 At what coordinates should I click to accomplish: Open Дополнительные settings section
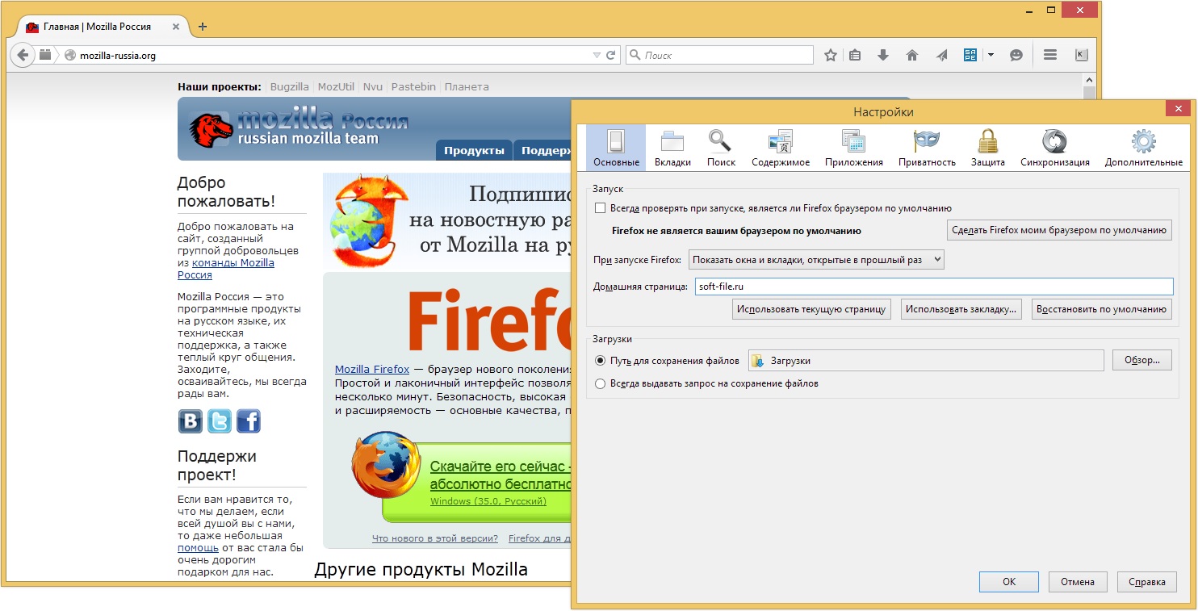pyautogui.click(x=1144, y=148)
